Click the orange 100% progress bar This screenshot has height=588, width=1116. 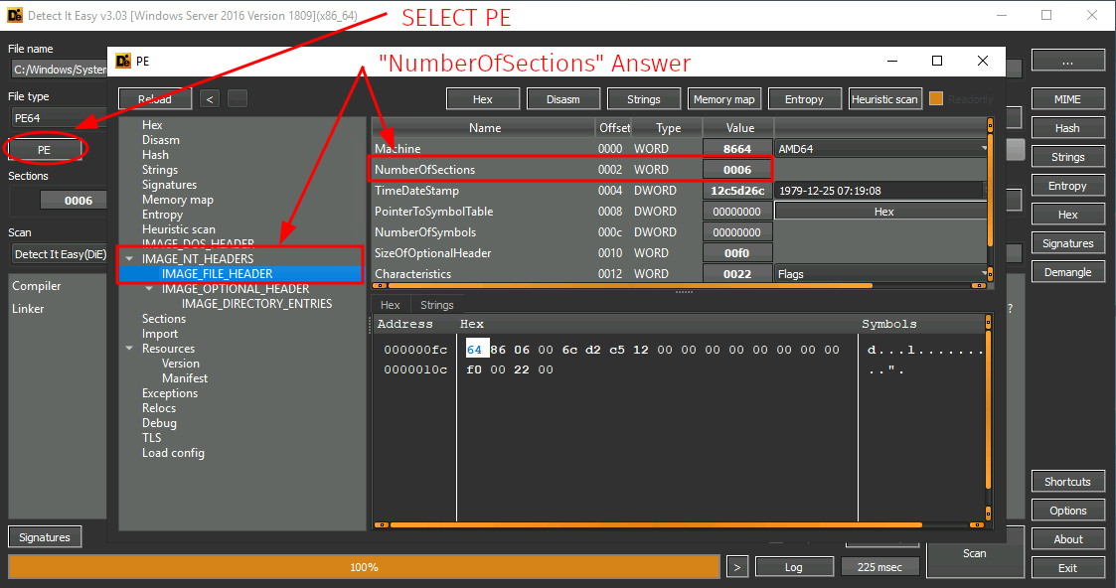364,567
